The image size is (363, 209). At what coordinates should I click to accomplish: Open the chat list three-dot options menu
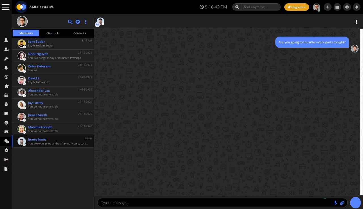coord(86,22)
